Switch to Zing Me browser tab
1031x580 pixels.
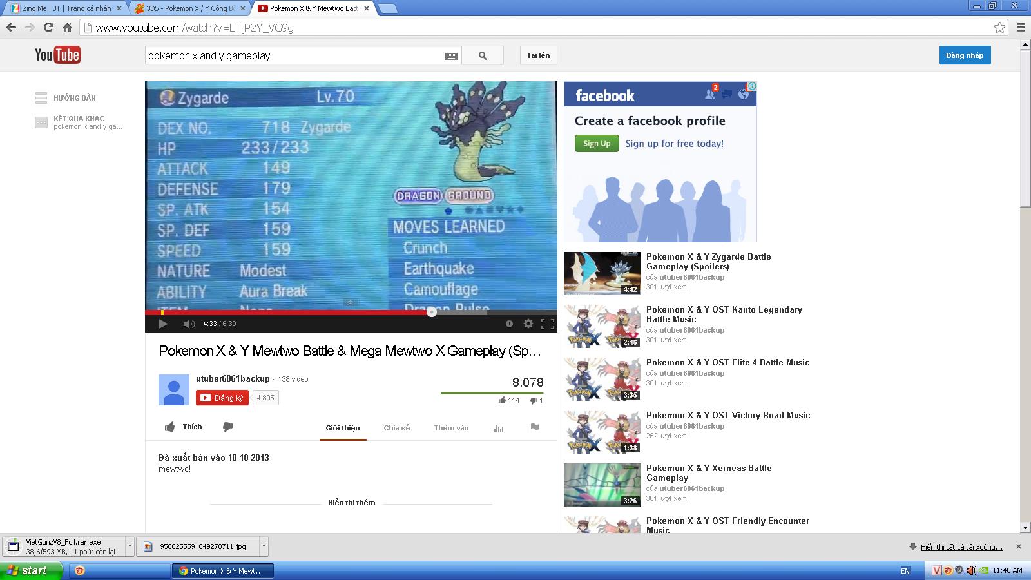(66, 8)
